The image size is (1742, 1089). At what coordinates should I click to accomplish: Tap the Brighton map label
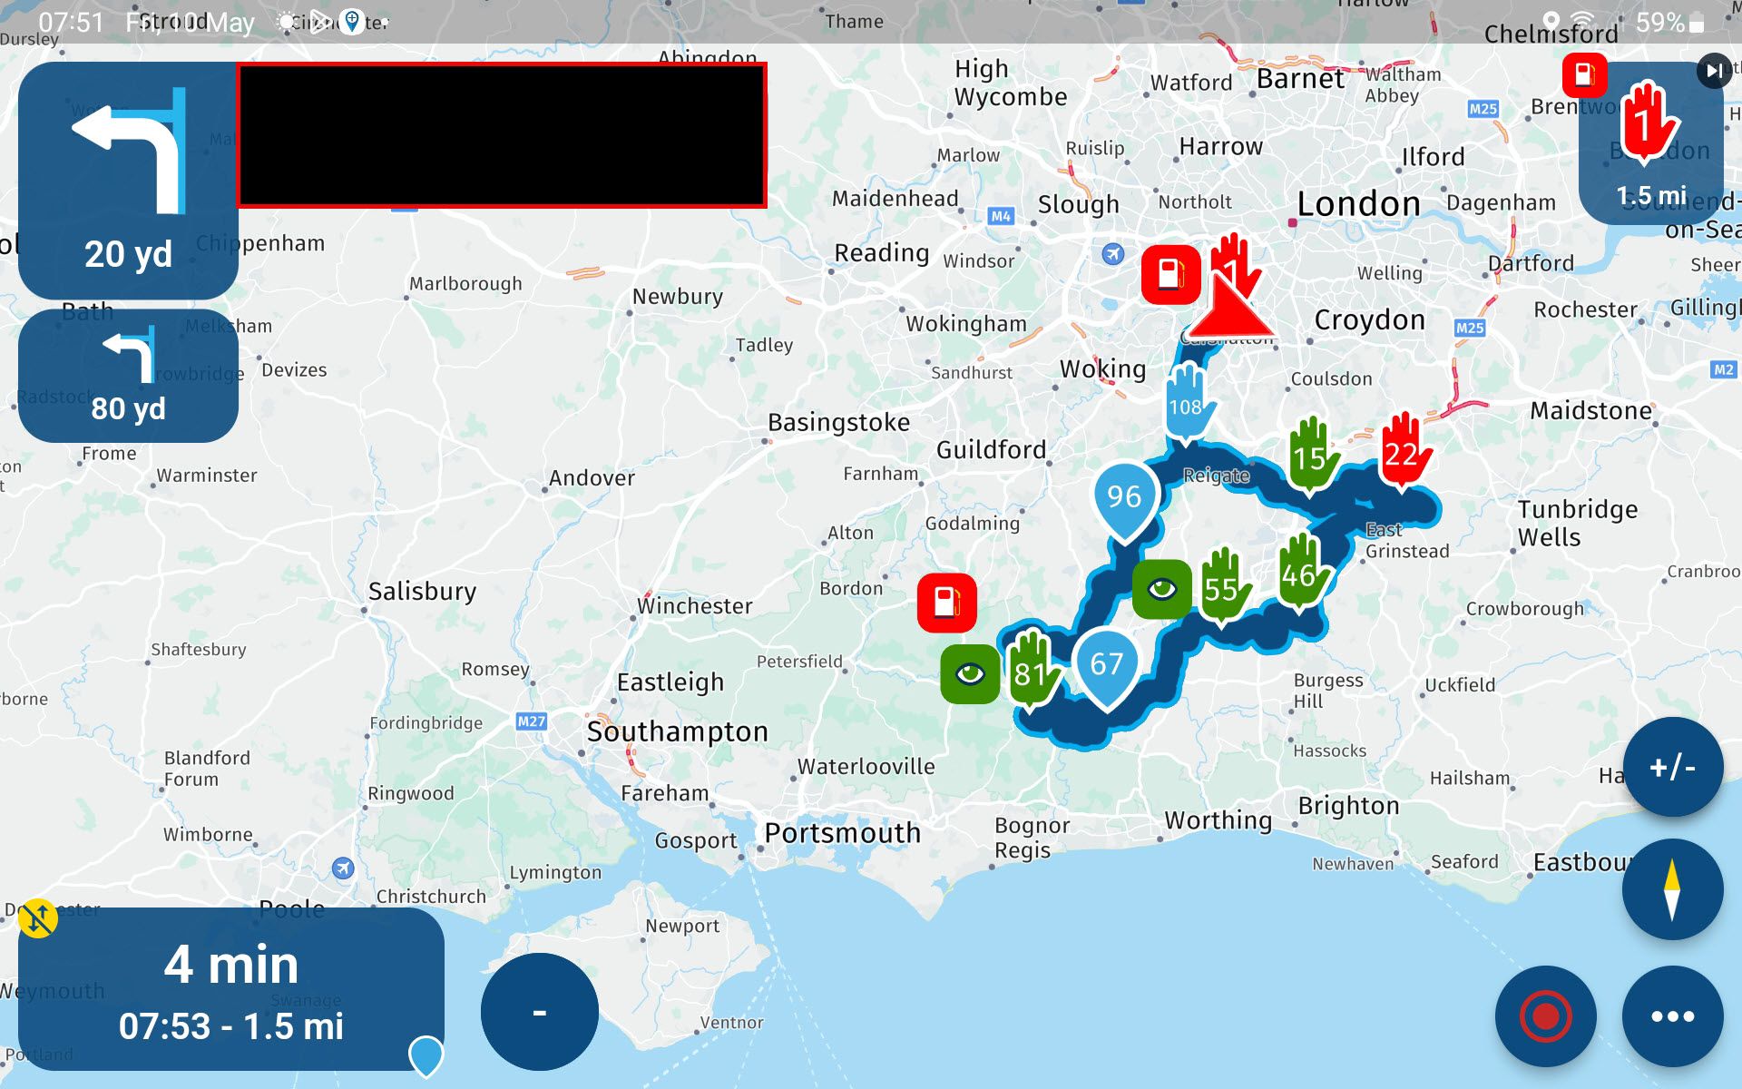(1348, 806)
